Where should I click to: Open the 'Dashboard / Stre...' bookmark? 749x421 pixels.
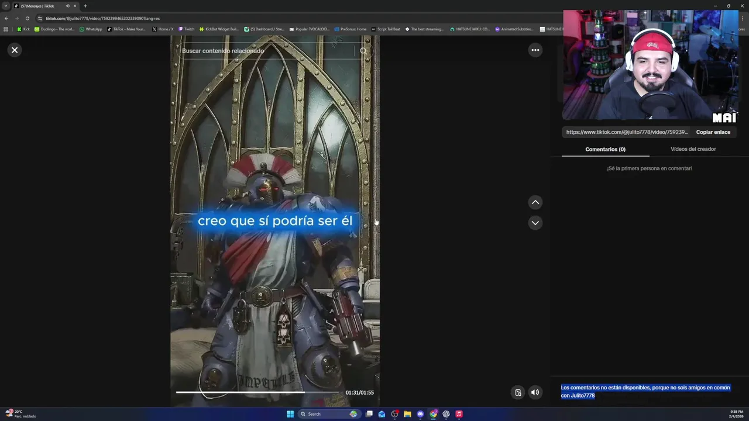pos(264,29)
